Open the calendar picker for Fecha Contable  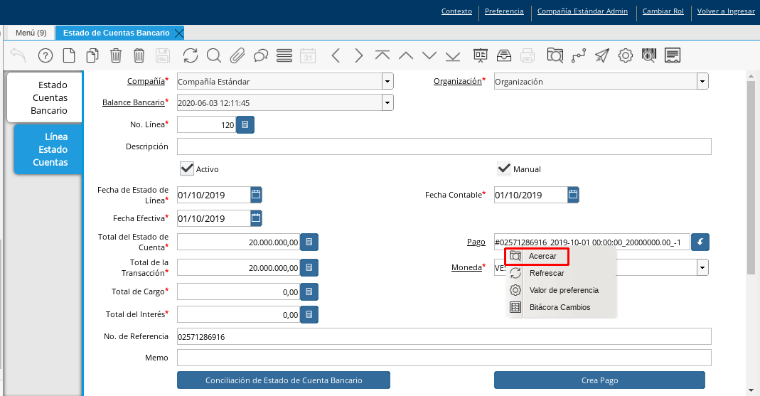pos(573,195)
